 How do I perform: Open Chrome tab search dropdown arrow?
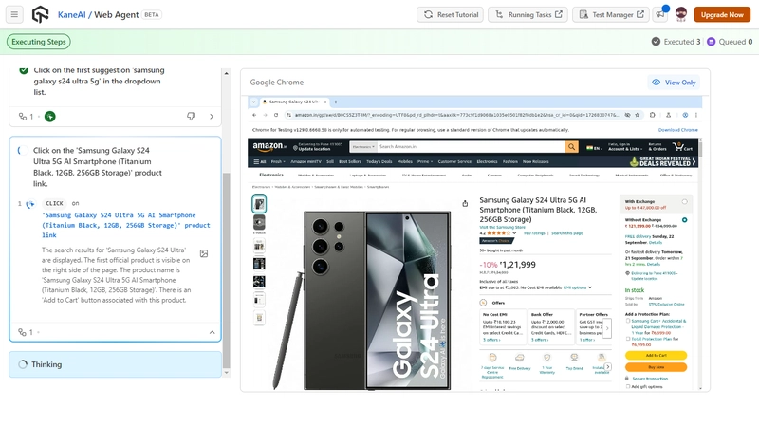click(253, 102)
